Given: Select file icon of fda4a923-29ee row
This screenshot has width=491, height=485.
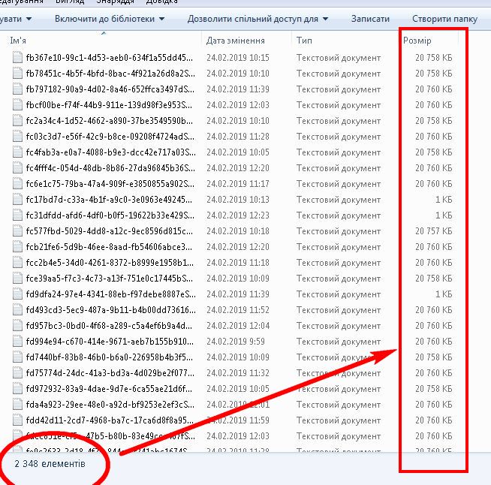Looking at the screenshot, I should (17, 405).
